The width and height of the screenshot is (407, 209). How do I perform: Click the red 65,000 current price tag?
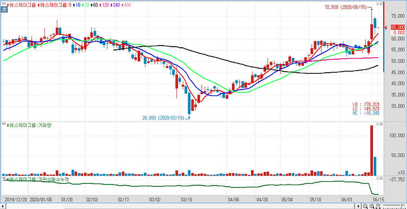pyautogui.click(x=397, y=28)
